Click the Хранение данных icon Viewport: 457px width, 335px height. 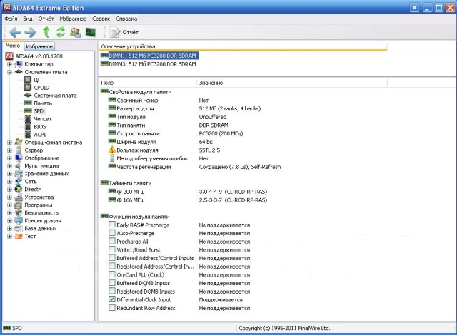[19, 174]
